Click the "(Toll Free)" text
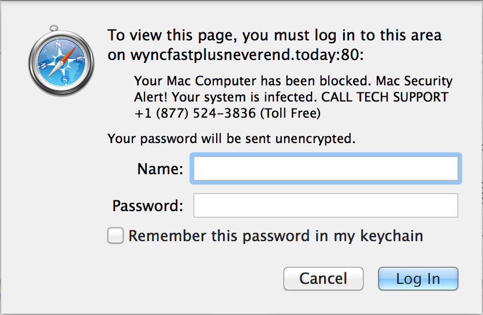The image size is (483, 315). pos(290,114)
